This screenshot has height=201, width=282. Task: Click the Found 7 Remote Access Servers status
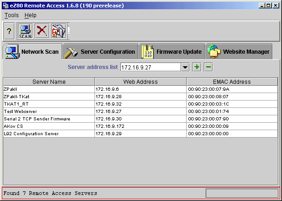pos(50,193)
